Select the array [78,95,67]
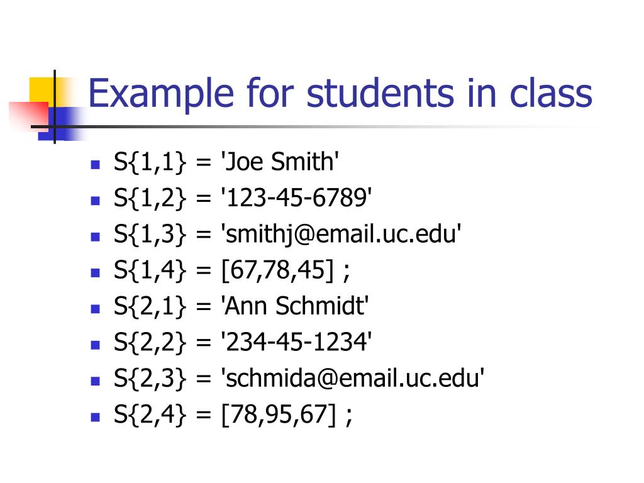Viewport: 644px width, 483px height. coord(276,415)
